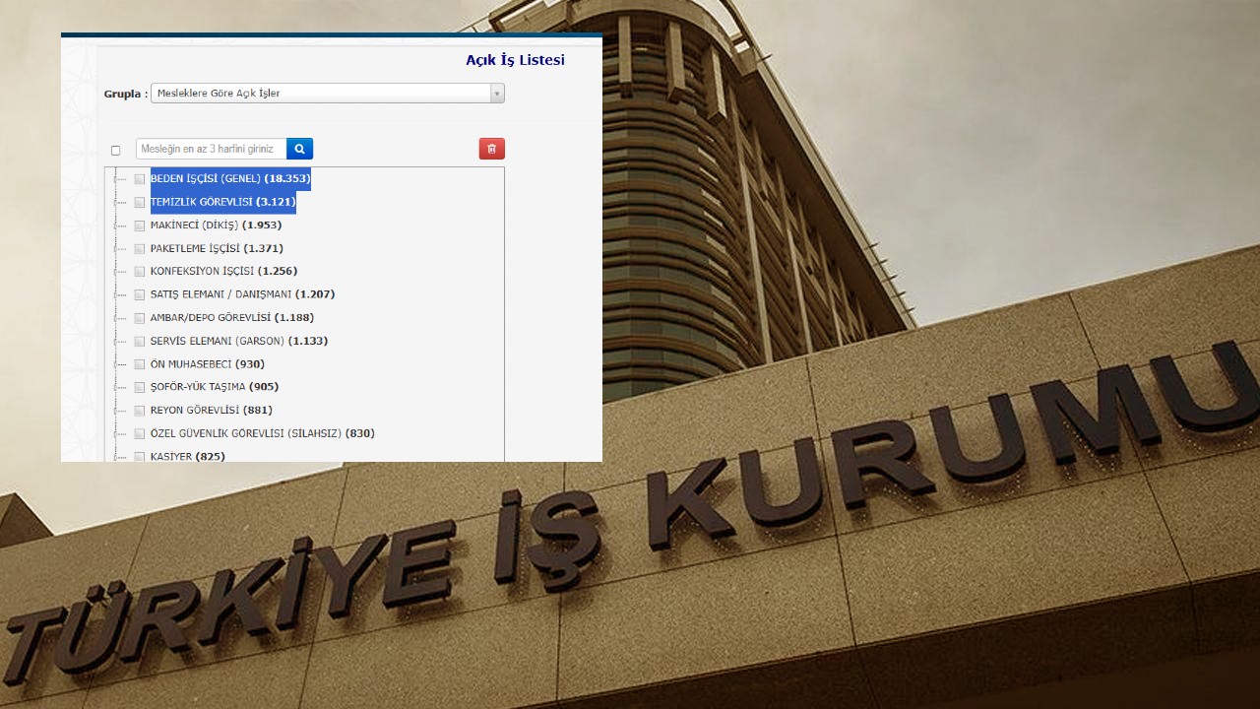Check the BEDEN İŞÇİSİ (GENEL) checkbox
The width and height of the screenshot is (1260, 709).
[x=140, y=179]
